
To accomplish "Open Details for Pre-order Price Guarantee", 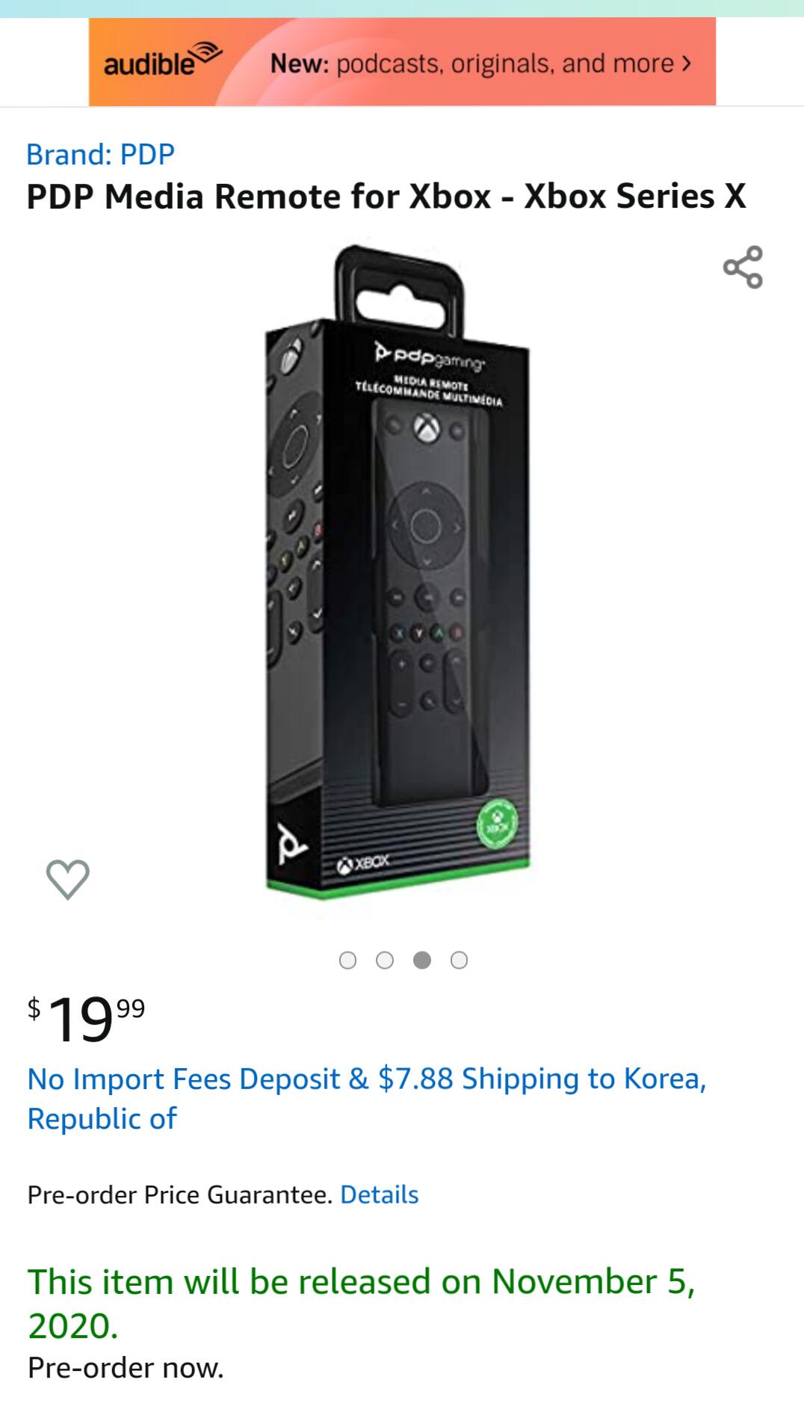I will [379, 1194].
